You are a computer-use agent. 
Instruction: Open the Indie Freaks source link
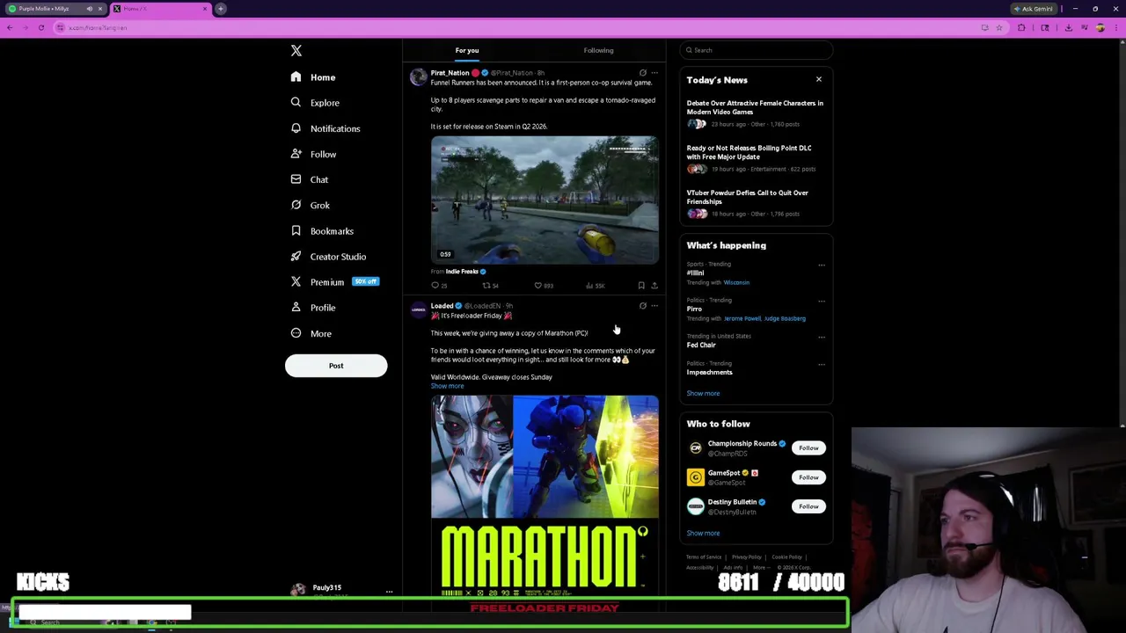465,272
